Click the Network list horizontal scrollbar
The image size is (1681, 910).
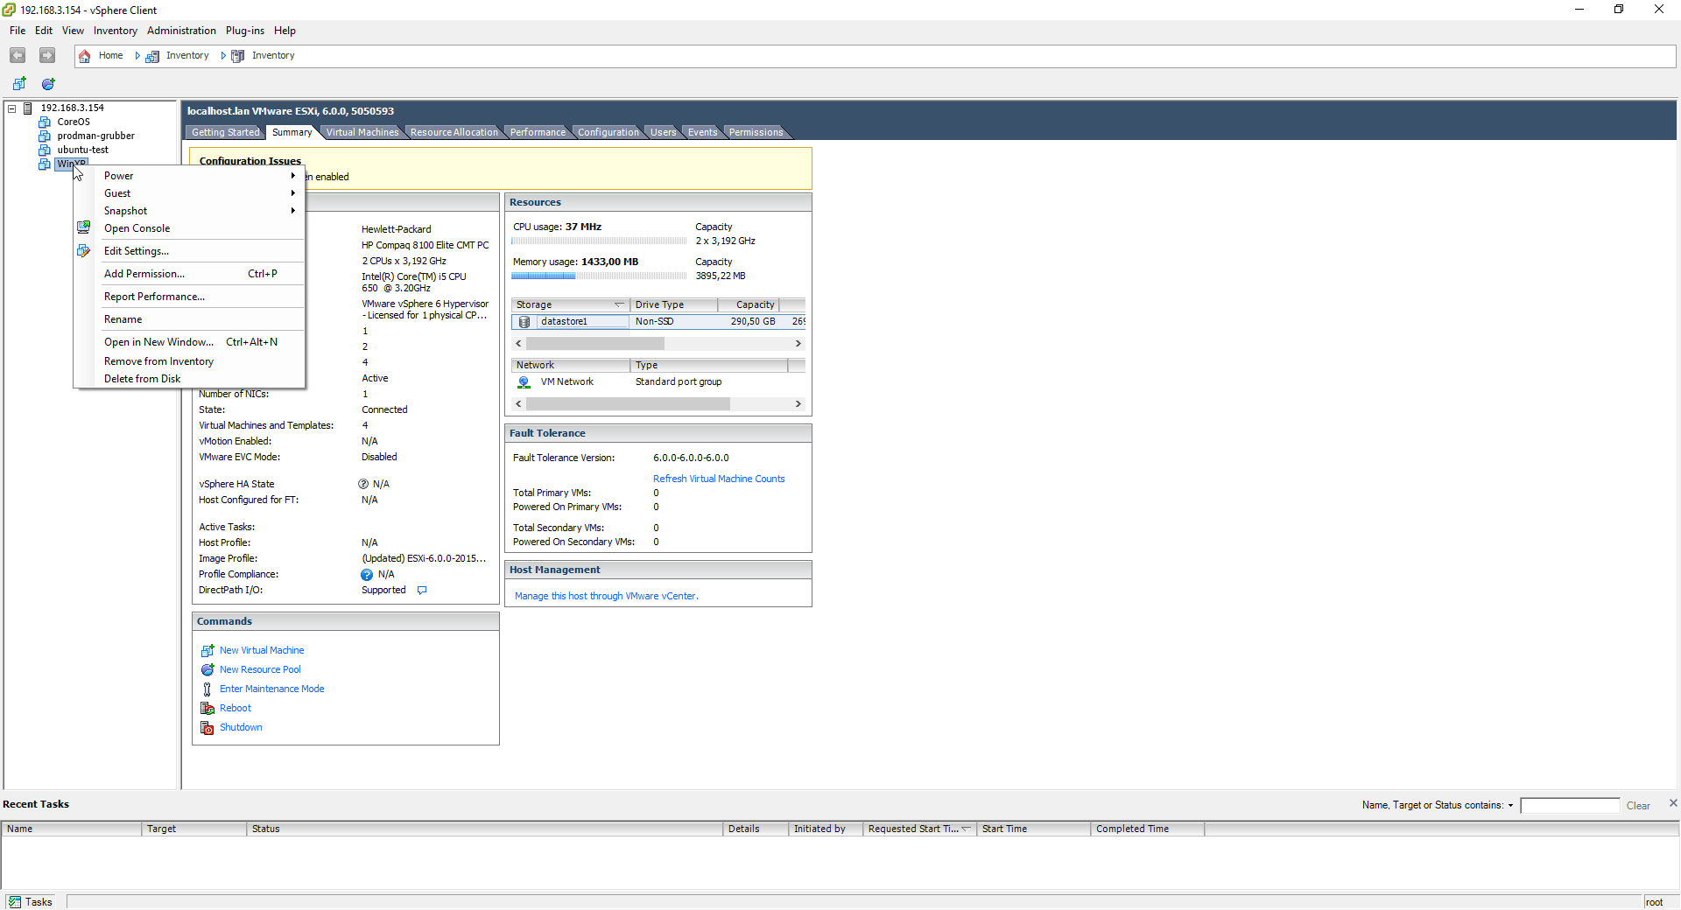(x=658, y=404)
